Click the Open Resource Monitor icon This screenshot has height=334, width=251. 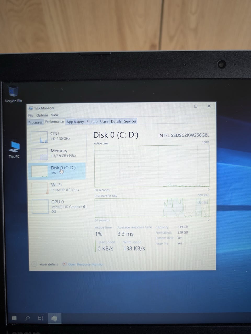point(65,264)
